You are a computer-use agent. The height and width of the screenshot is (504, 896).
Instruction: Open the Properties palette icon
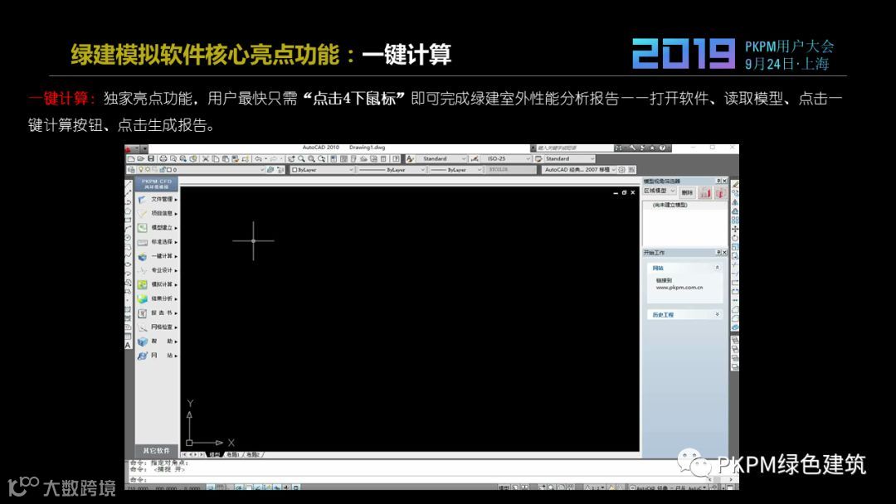tap(334, 158)
